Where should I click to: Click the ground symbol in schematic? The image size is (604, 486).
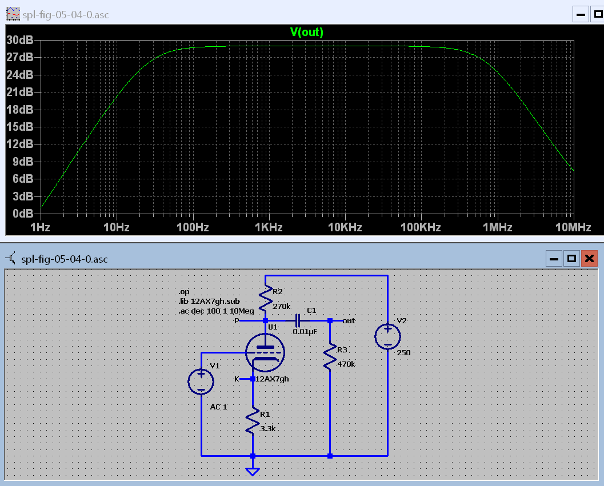[x=253, y=471]
